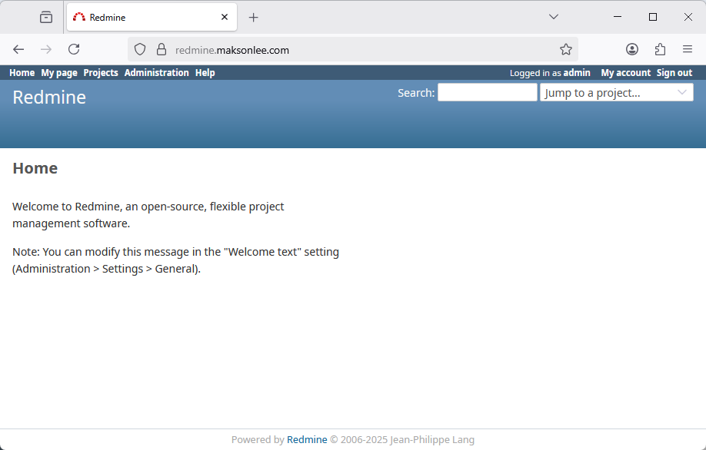Open the extensions puzzle icon

660,49
